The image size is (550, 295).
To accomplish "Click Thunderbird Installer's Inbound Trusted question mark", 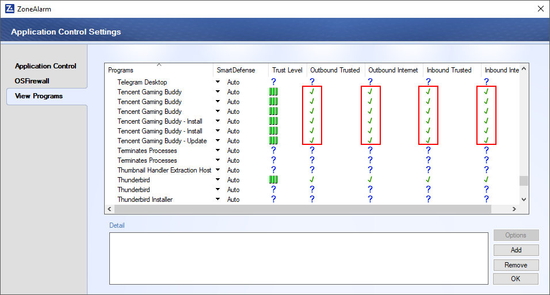I will click(x=428, y=199).
